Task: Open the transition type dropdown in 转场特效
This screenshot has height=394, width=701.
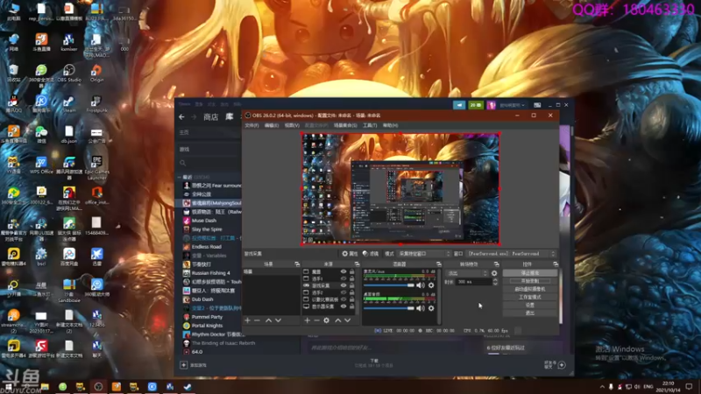Action: [x=467, y=273]
